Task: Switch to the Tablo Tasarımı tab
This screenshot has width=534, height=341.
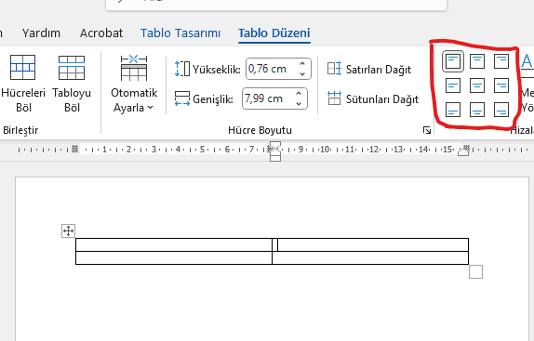Action: 180,33
